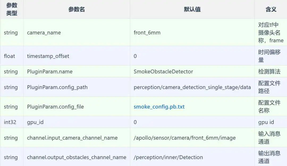Click the int32 type cell
This screenshot has height=166, width=287.
(10, 122)
